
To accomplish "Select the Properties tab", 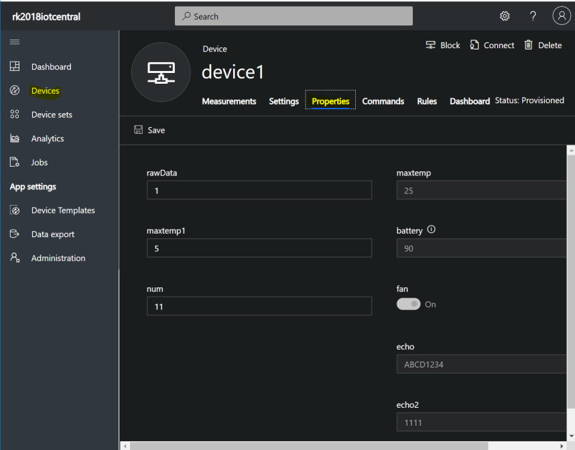I will 330,101.
